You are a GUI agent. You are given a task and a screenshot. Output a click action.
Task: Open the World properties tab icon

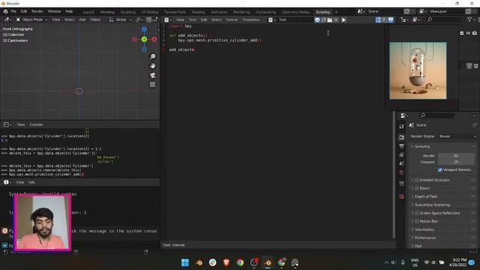(x=402, y=172)
